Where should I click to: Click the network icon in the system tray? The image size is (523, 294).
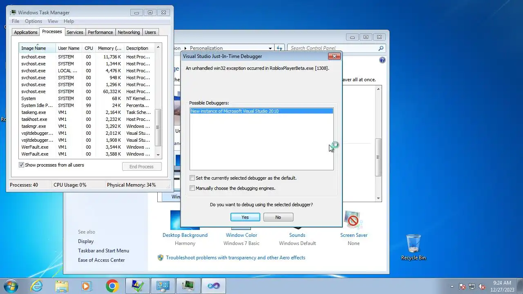472,286
